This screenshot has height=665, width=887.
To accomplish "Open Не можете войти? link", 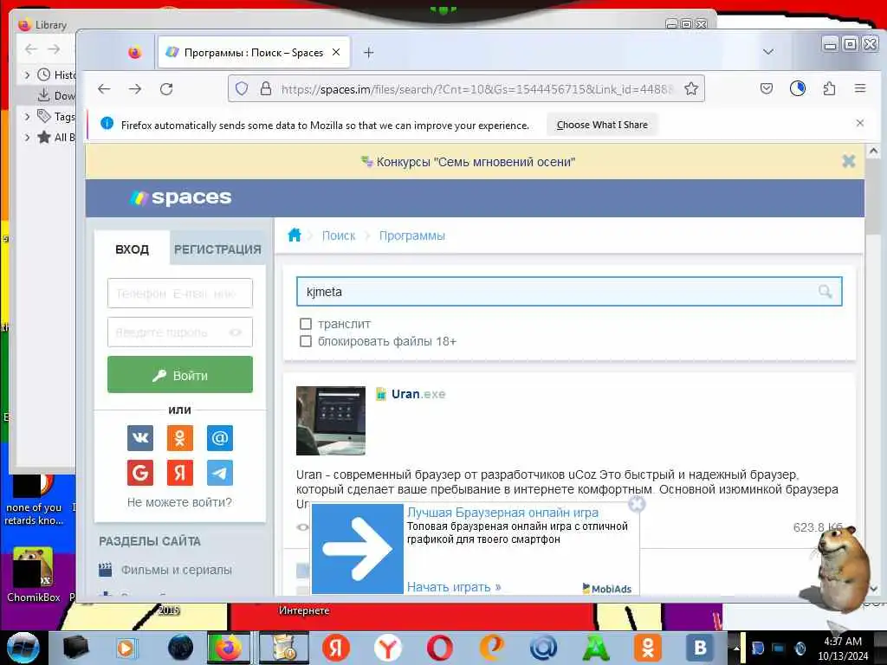I will tap(179, 502).
